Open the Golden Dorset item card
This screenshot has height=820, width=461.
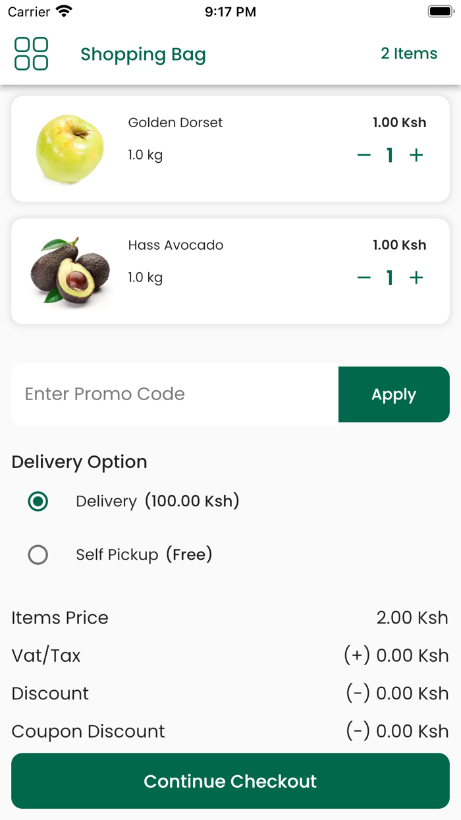pyautogui.click(x=230, y=148)
